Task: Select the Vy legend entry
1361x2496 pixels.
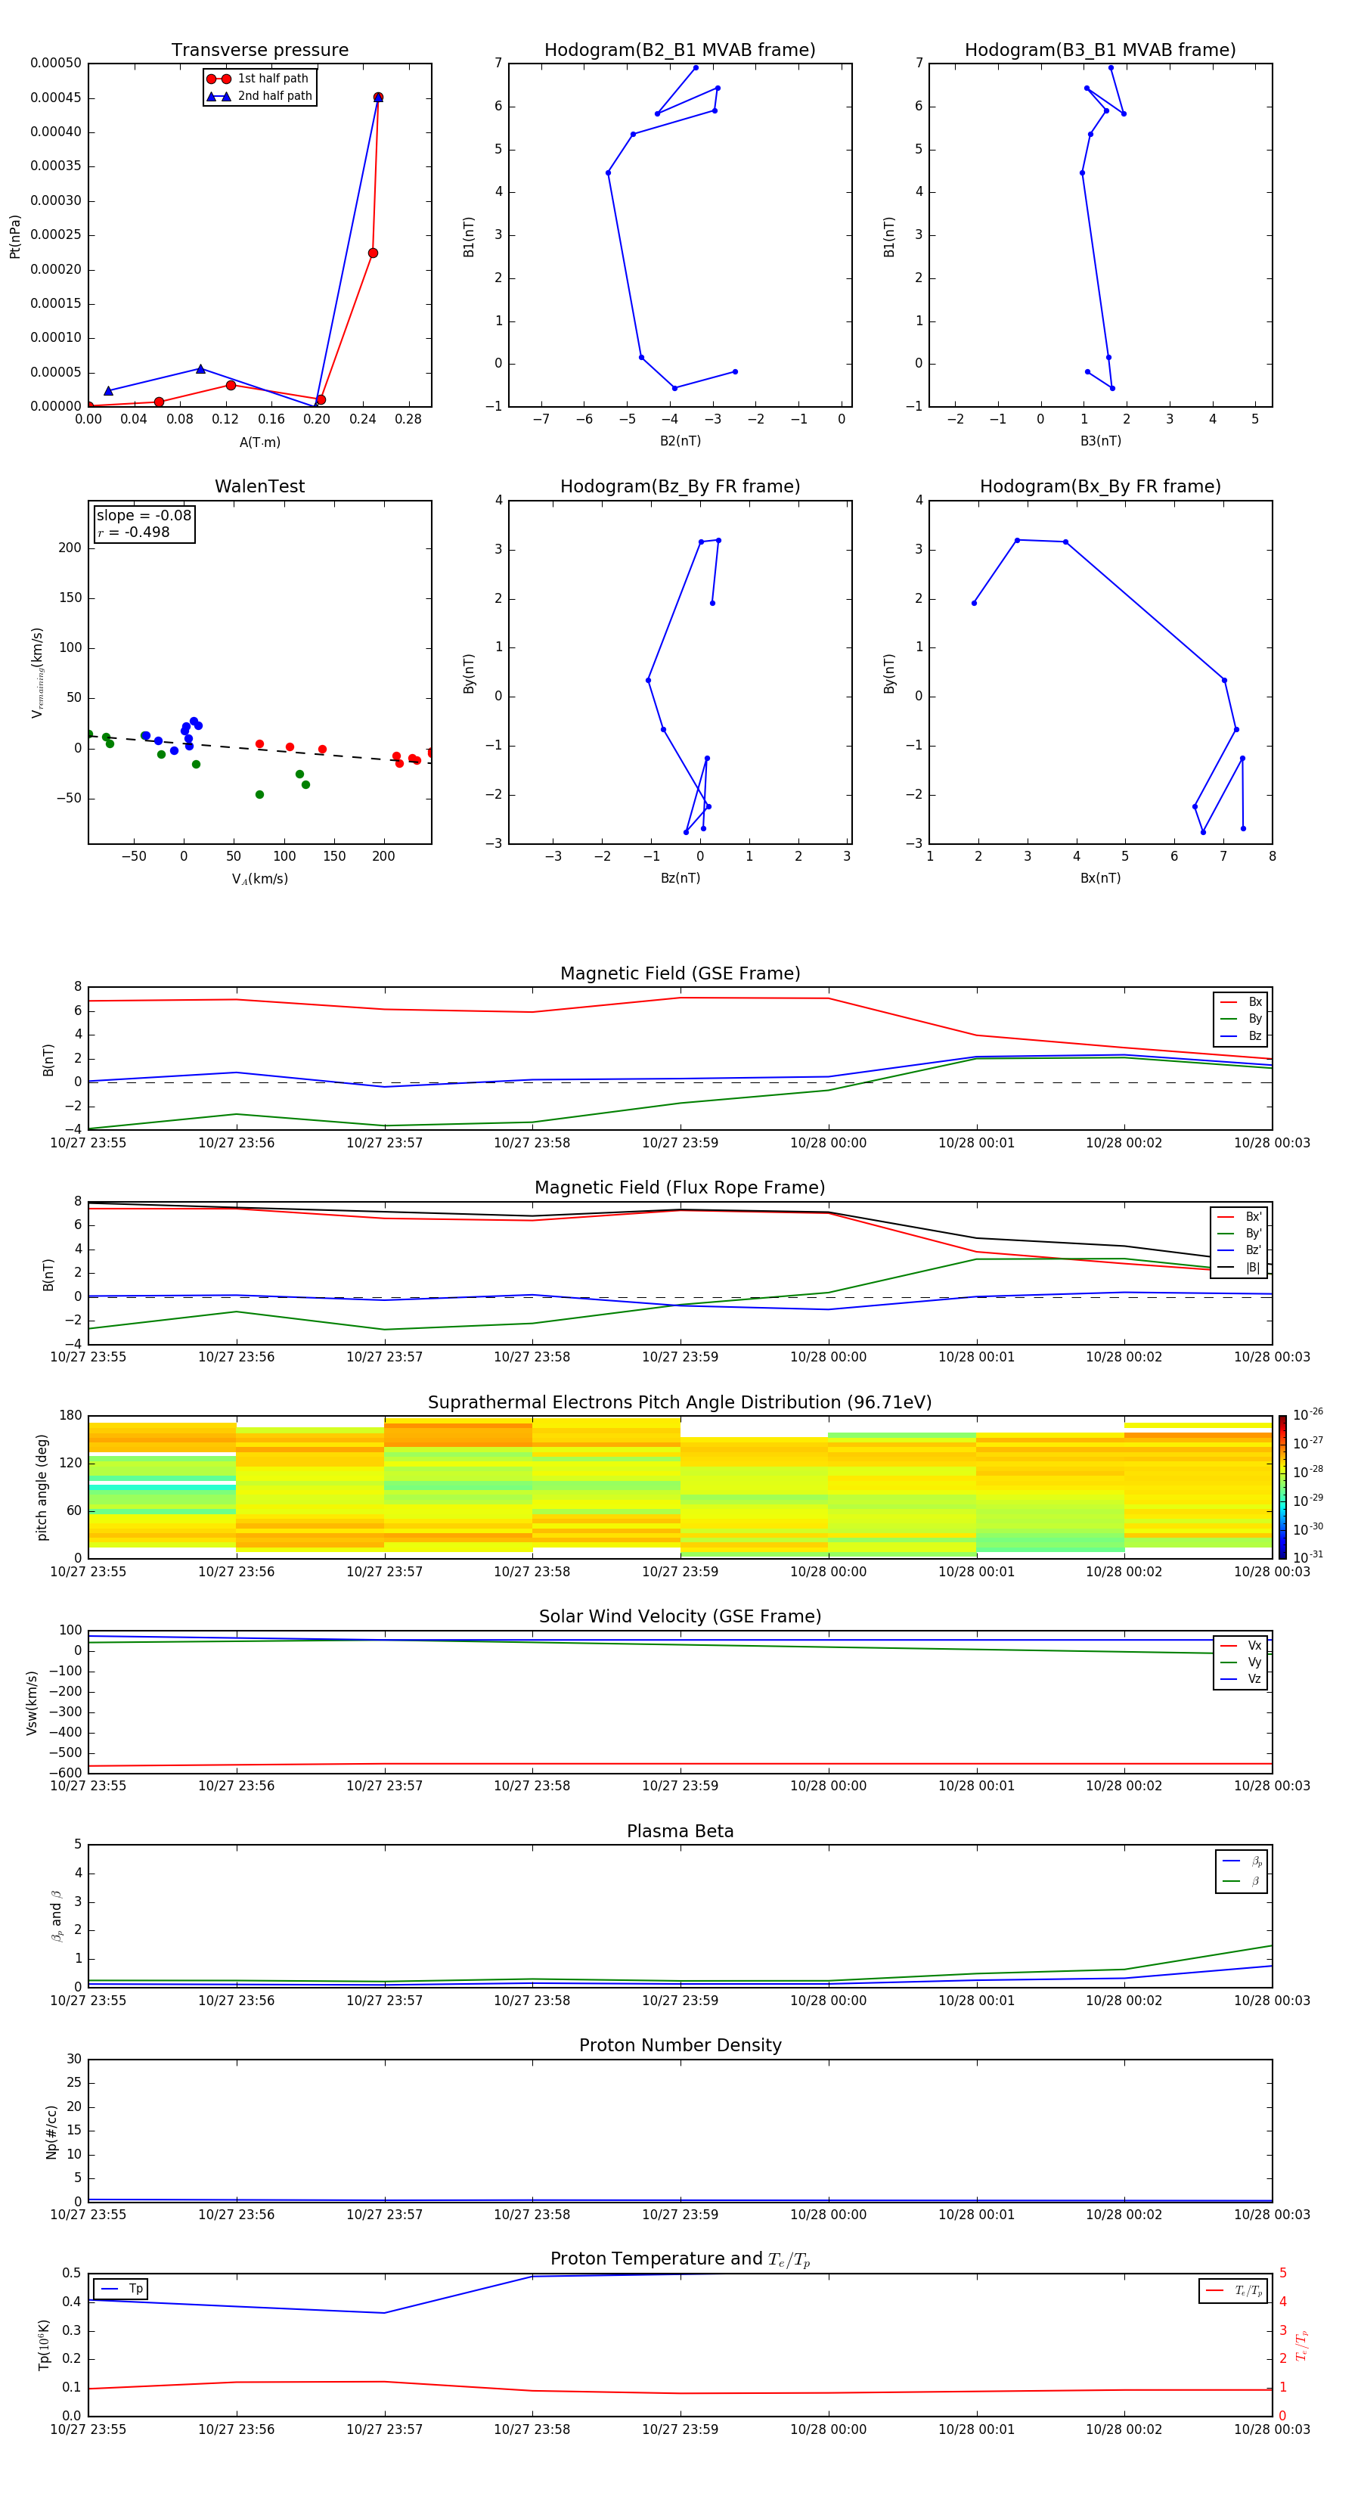Action: tap(1241, 1662)
